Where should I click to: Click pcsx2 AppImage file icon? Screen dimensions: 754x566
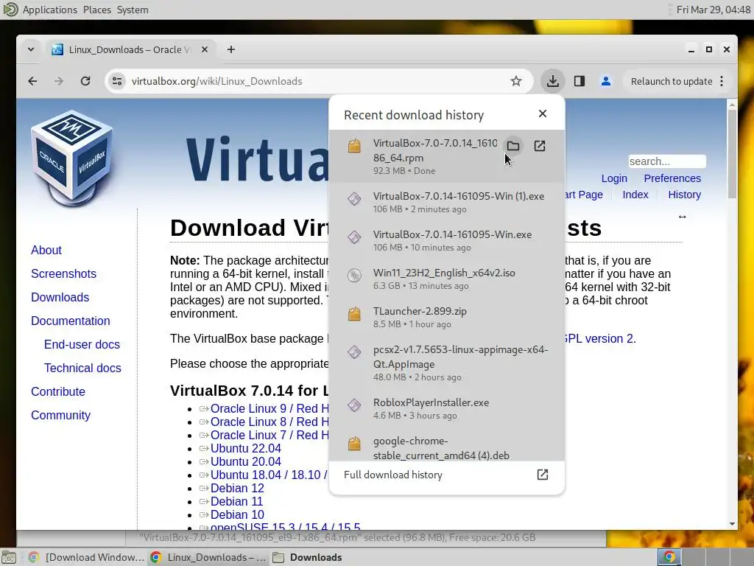[x=354, y=352]
